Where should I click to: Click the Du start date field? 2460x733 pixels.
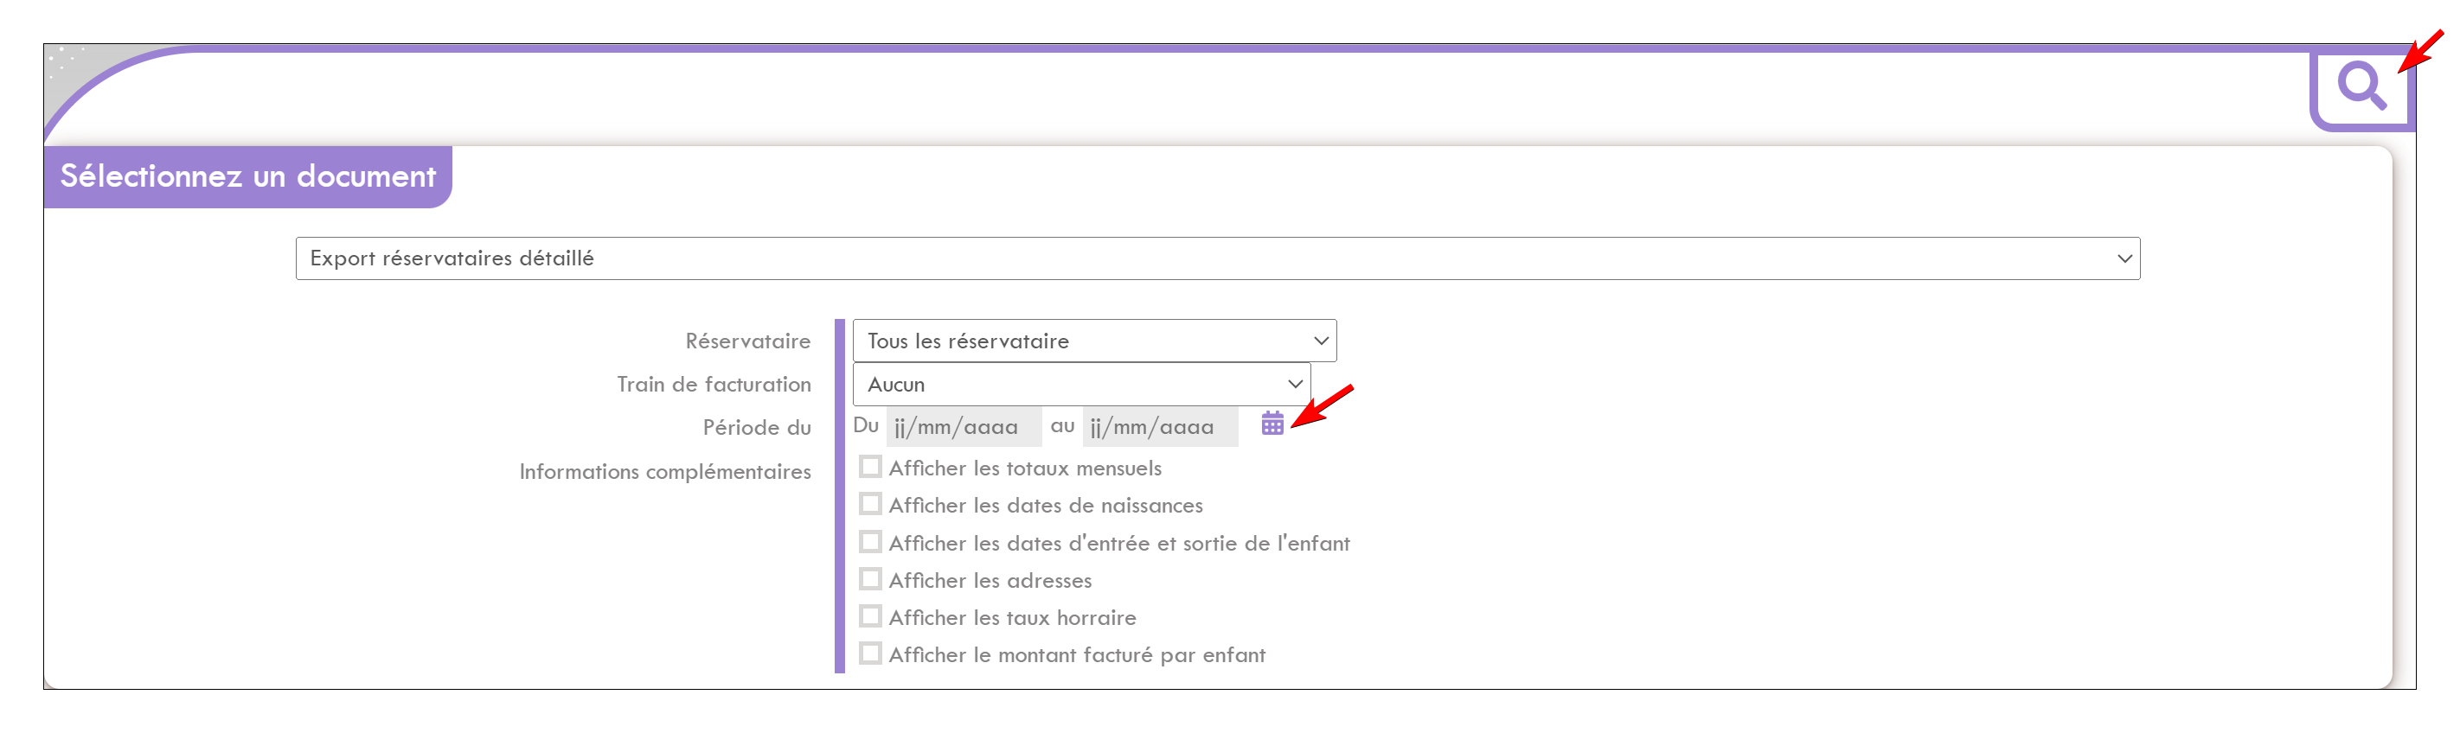click(963, 427)
